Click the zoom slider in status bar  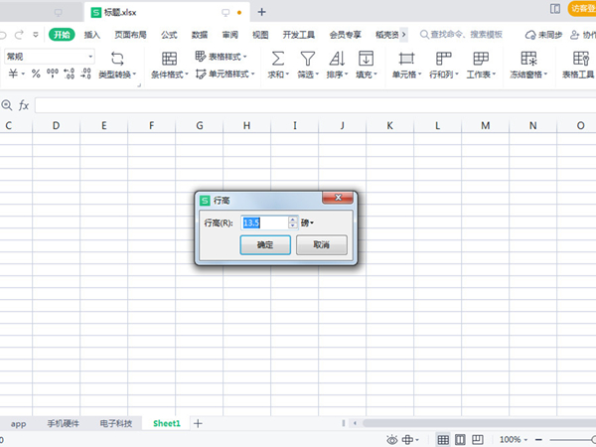coord(566,439)
